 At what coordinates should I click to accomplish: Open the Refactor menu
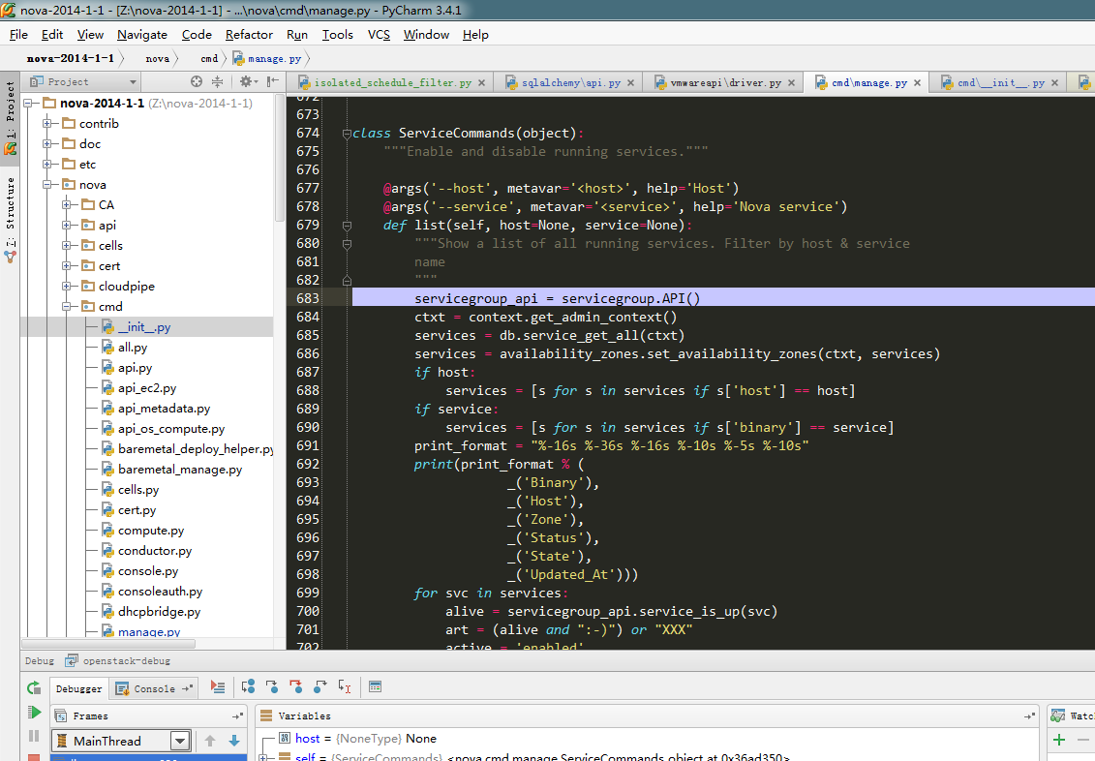249,34
